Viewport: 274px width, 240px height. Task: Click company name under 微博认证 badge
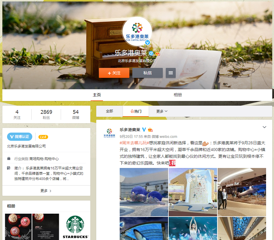(26, 146)
